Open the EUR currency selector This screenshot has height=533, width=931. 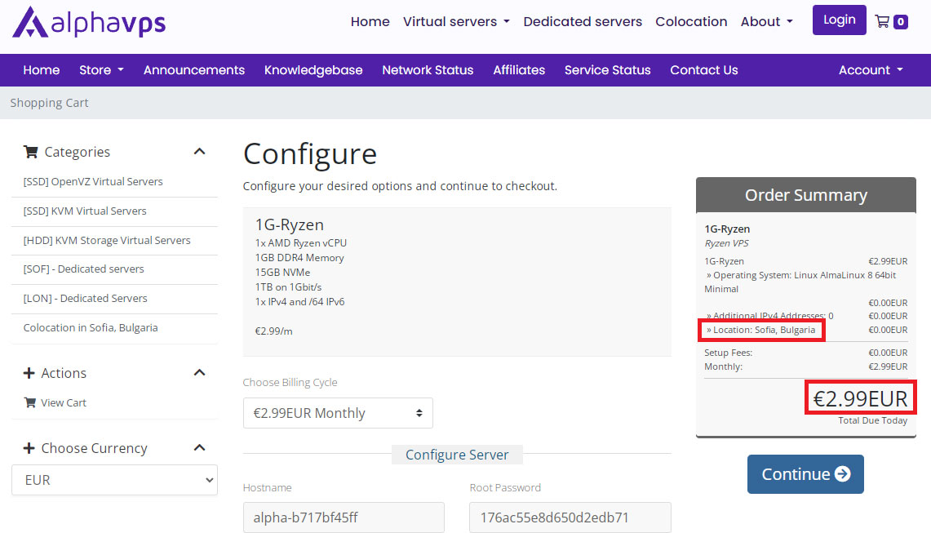pyautogui.click(x=114, y=480)
